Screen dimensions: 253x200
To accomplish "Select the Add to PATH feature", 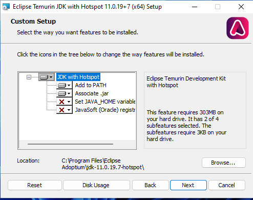I will 91,85.
